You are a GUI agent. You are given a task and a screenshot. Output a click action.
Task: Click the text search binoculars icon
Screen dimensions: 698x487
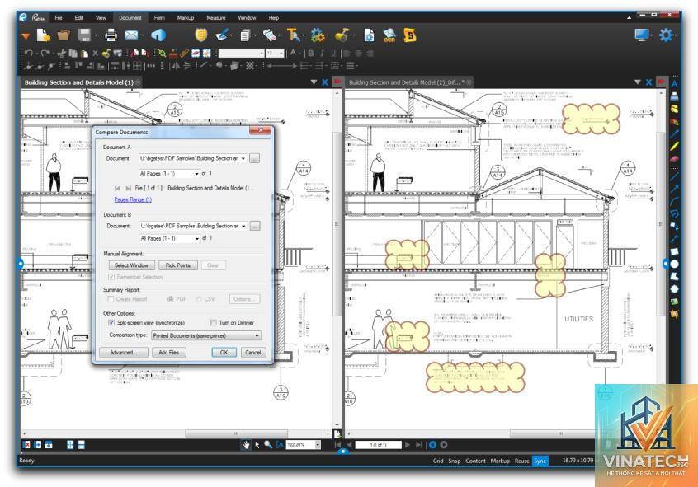click(294, 35)
